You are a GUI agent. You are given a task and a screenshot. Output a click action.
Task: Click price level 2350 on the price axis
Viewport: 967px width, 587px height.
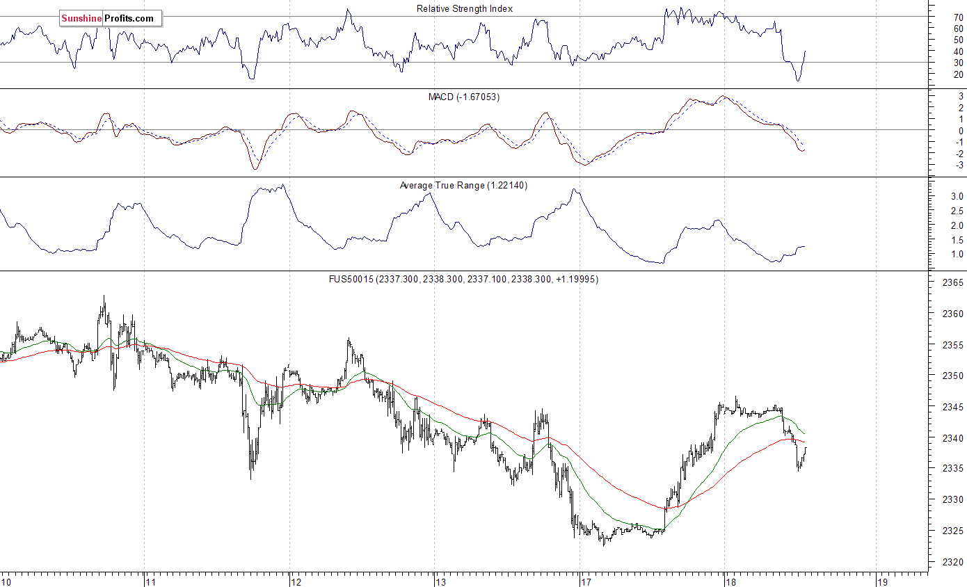click(952, 376)
